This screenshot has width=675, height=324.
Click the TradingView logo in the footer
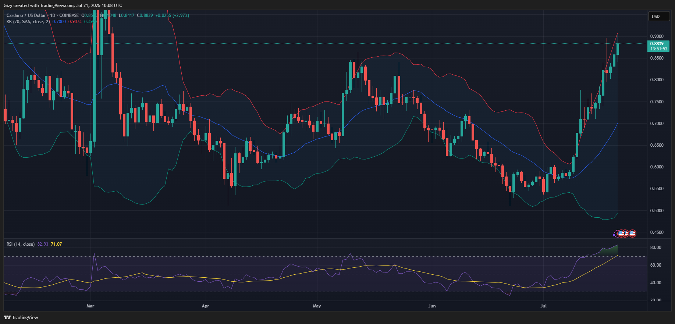pyautogui.click(x=21, y=317)
